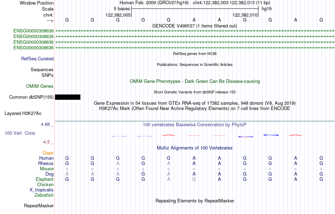Click the 100 Vert. Cons track label

click(x=20, y=133)
